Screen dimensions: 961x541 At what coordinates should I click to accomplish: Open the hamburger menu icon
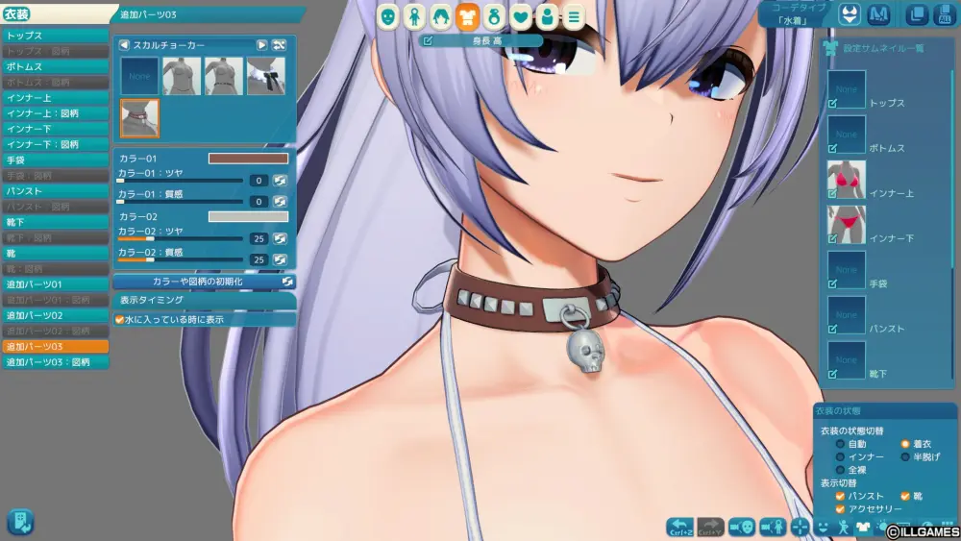tap(574, 17)
